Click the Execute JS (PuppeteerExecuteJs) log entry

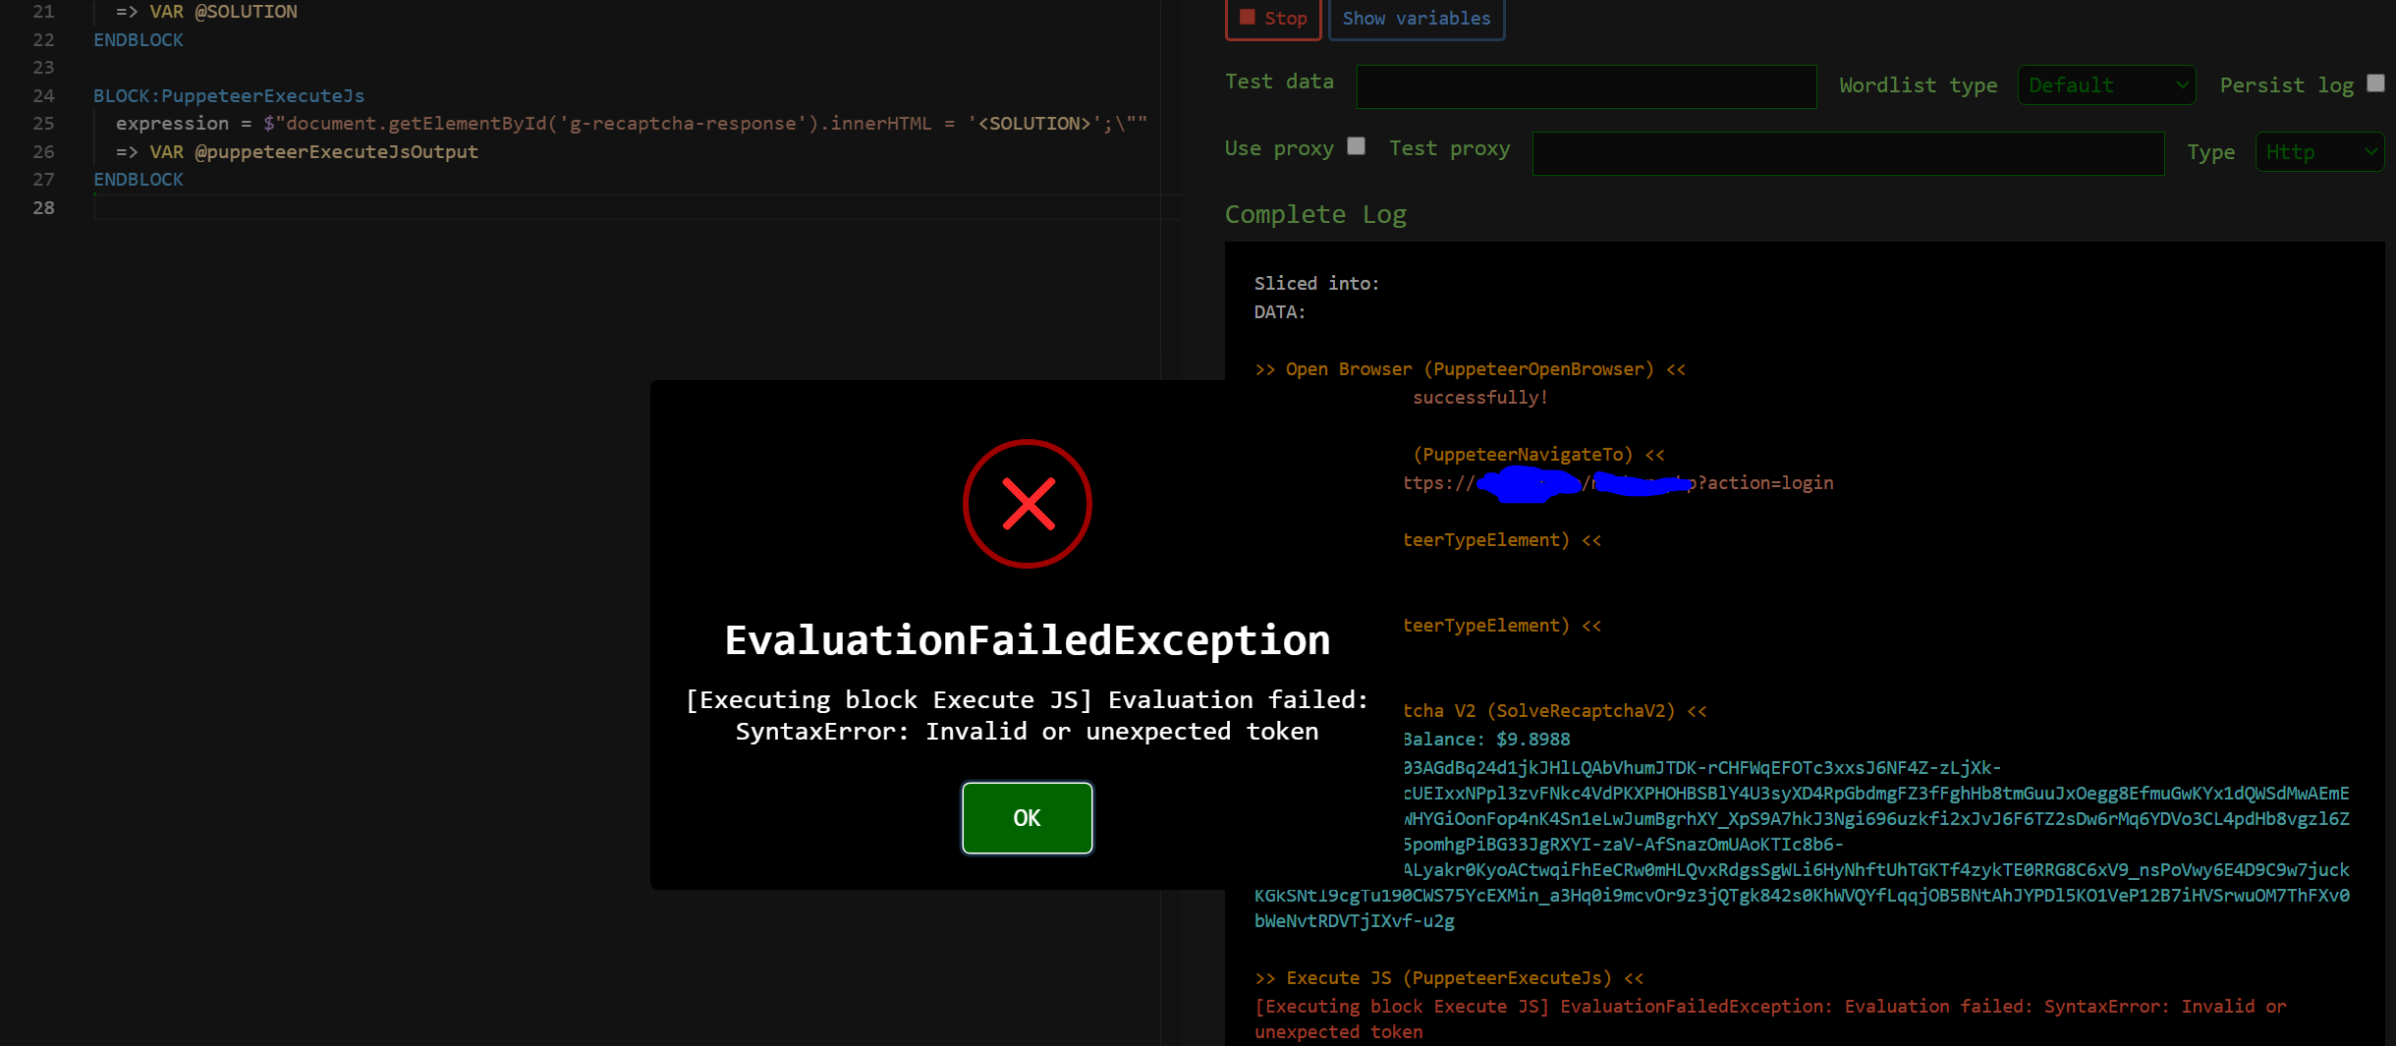point(1449,978)
